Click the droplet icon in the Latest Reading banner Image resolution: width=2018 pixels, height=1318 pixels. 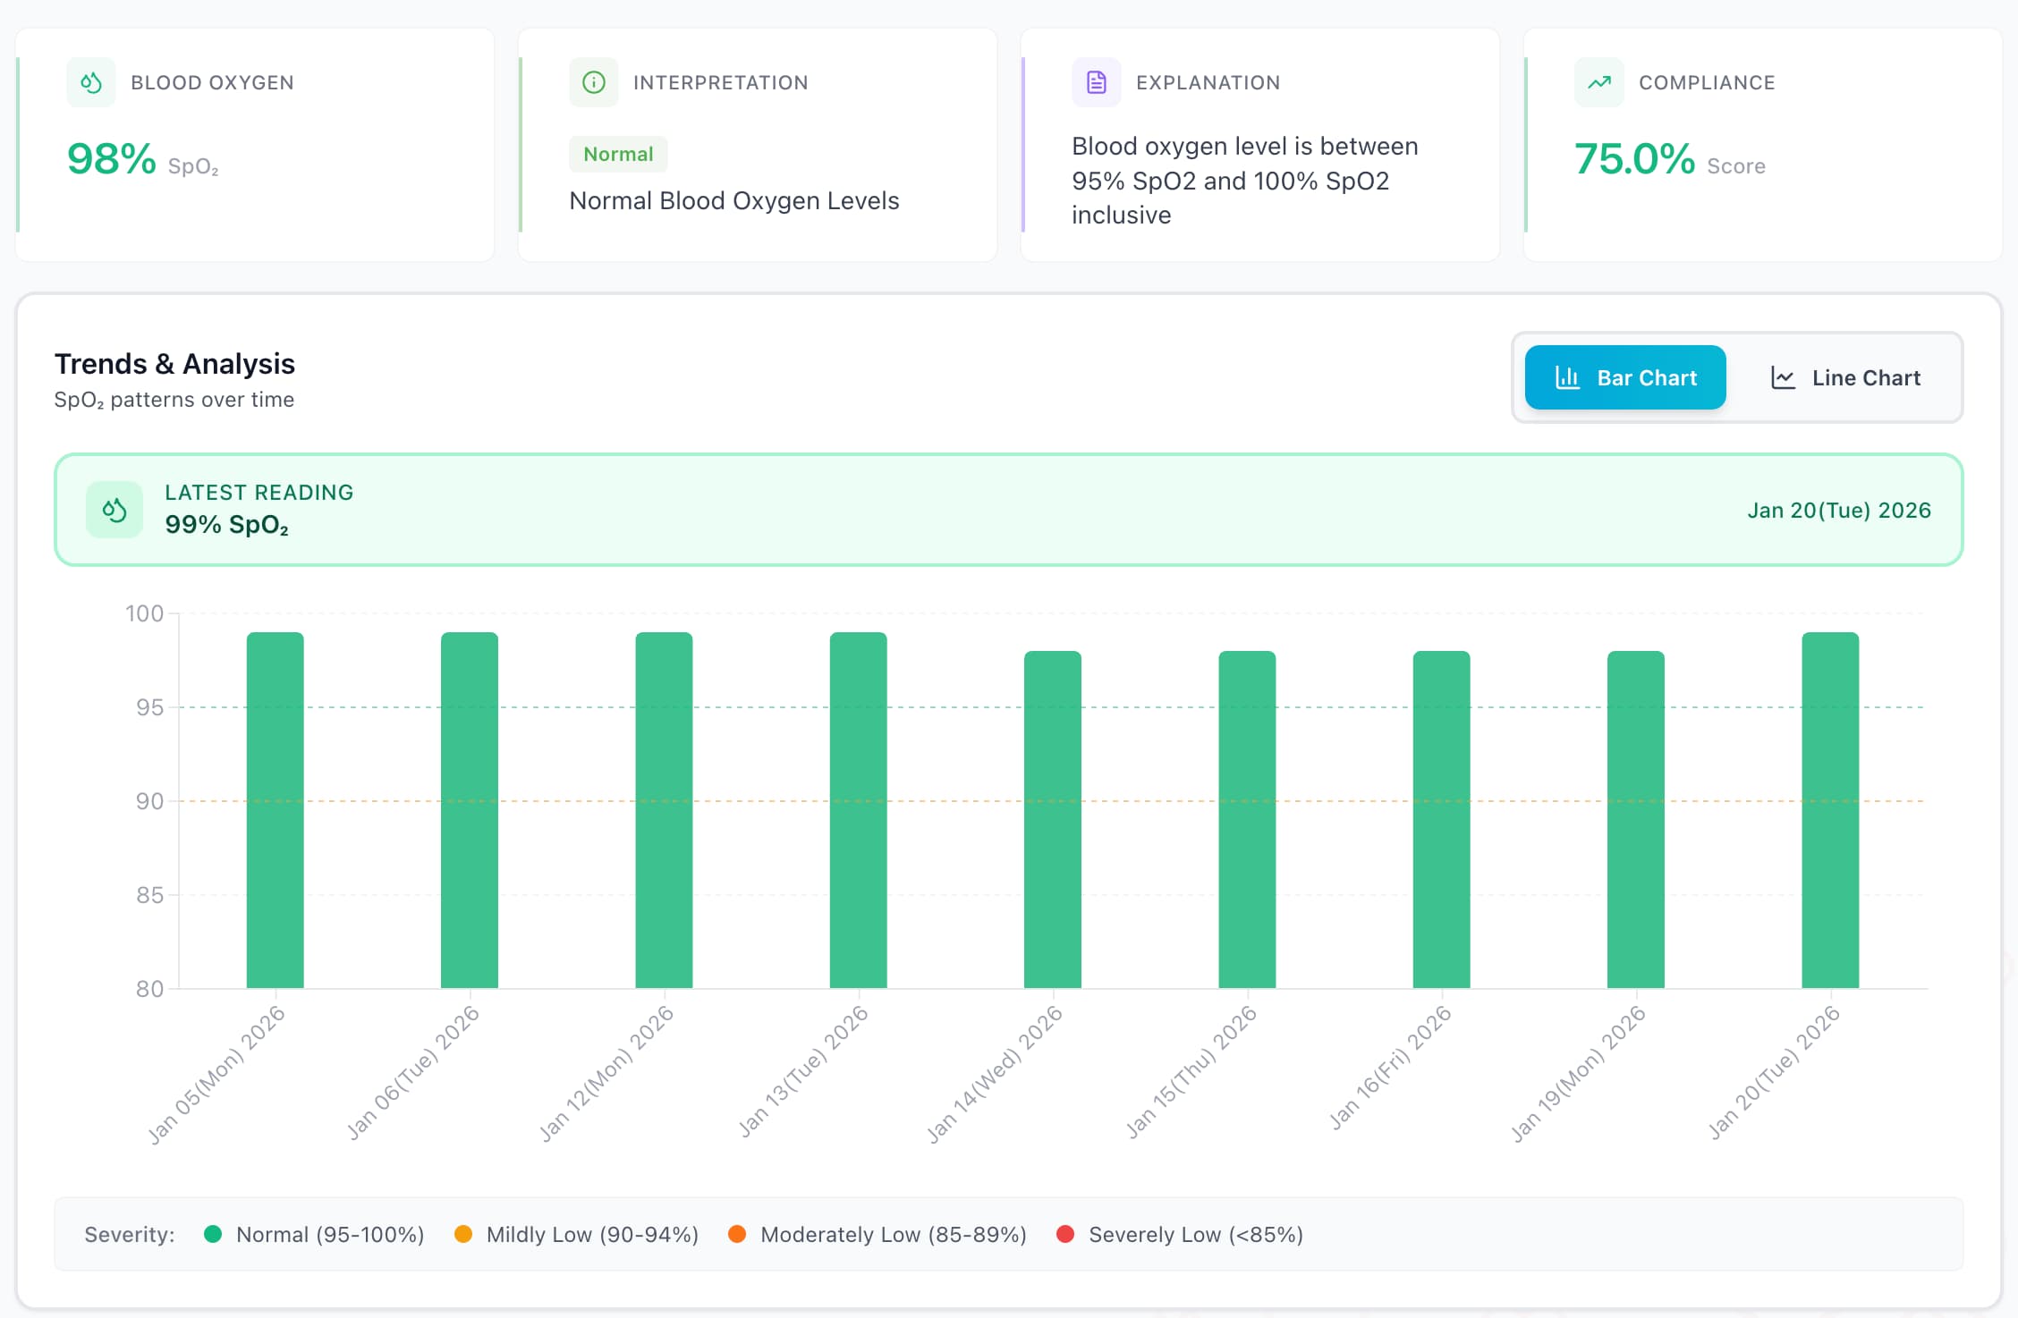(x=114, y=510)
